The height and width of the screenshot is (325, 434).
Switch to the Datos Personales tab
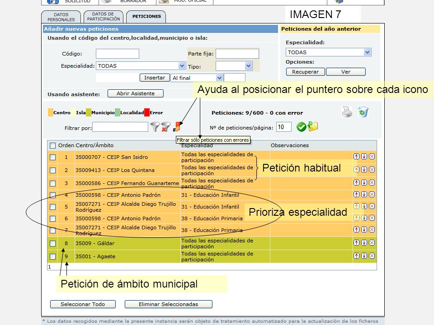click(61, 17)
